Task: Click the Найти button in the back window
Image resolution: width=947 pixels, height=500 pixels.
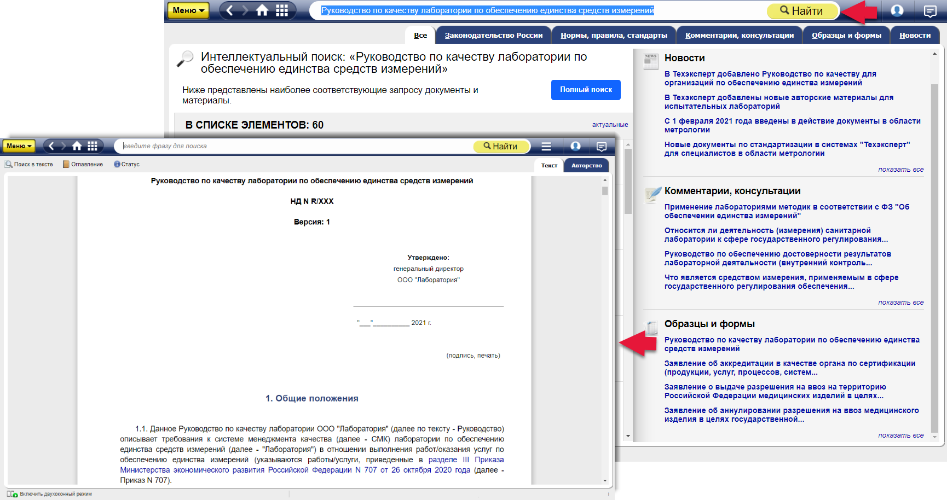Action: pyautogui.click(x=802, y=10)
